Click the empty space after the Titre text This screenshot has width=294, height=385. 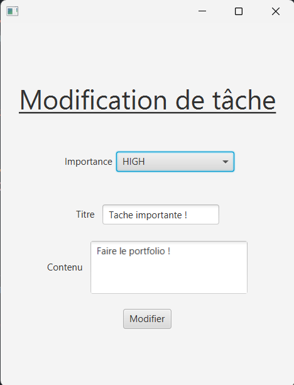(202, 215)
